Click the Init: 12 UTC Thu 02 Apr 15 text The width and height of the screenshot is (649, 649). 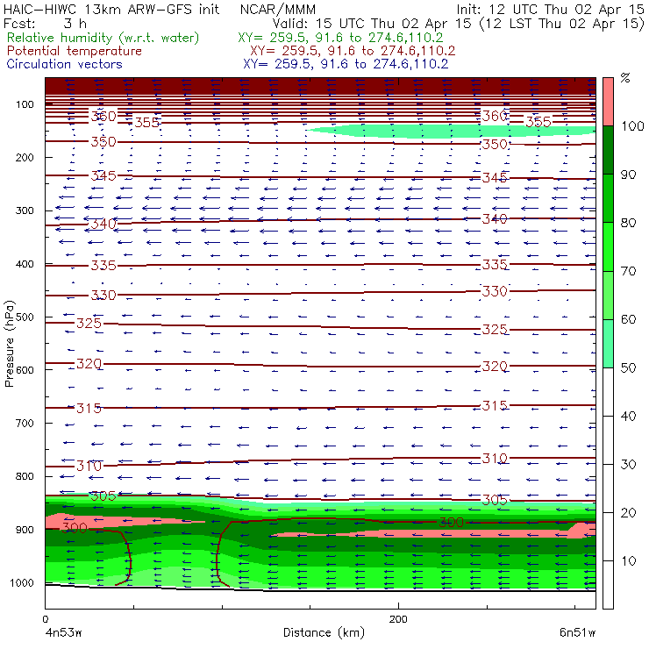pyautogui.click(x=550, y=9)
